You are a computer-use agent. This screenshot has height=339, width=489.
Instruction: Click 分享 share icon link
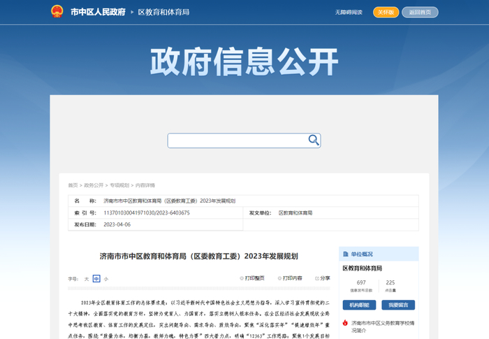(x=323, y=277)
